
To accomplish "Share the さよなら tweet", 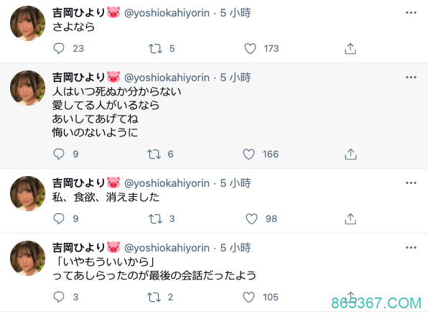I will [x=350, y=49].
